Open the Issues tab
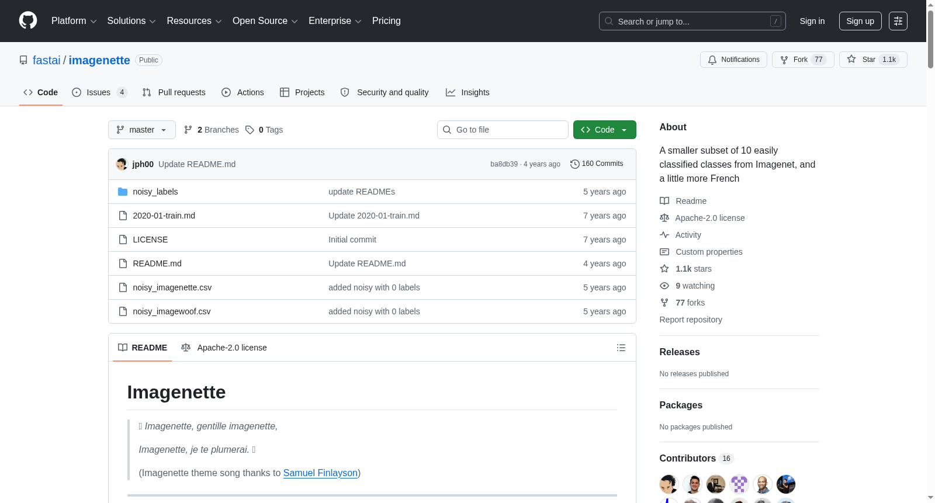 coord(100,92)
